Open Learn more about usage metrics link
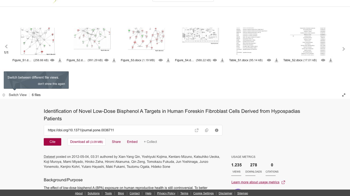 [255, 182]
